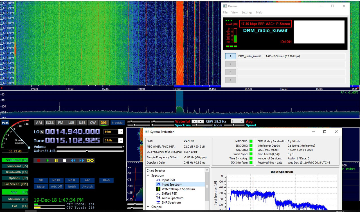
Task: Open the View menu in Dream
Action: (235, 12)
